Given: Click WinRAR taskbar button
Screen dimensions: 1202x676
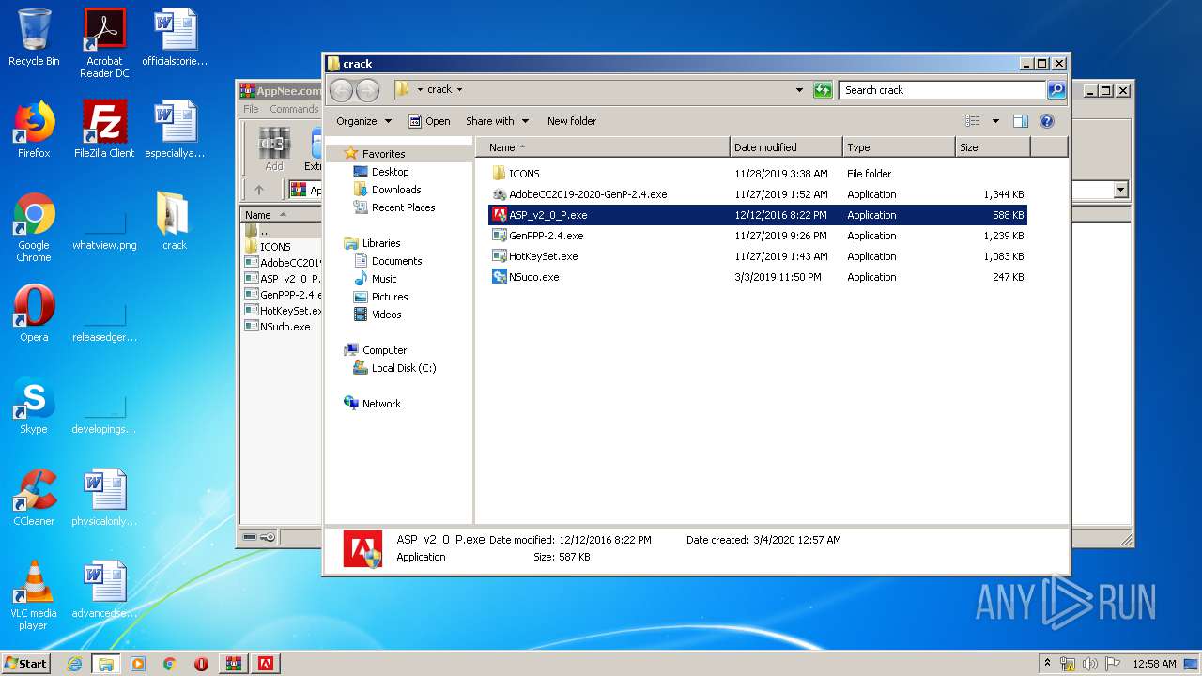Looking at the screenshot, I should 233,664.
